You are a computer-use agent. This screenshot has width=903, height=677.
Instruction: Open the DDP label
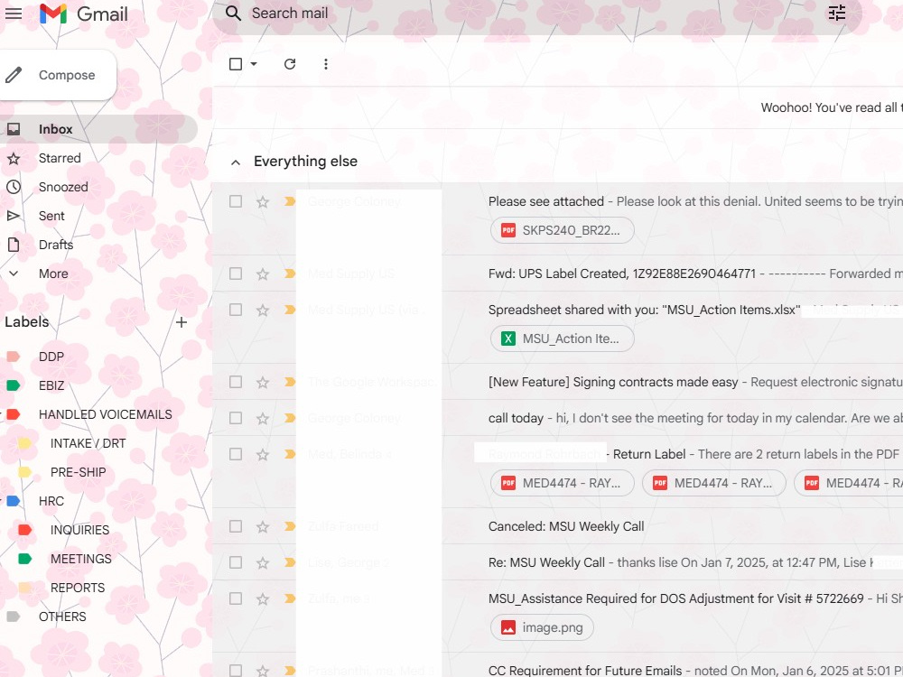click(x=51, y=357)
